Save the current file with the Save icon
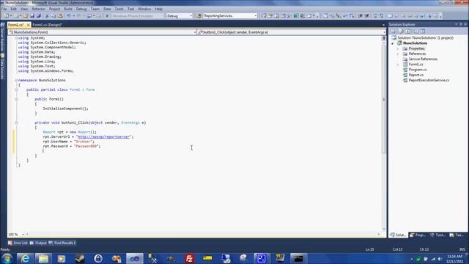The image size is (469, 264). coord(32,16)
